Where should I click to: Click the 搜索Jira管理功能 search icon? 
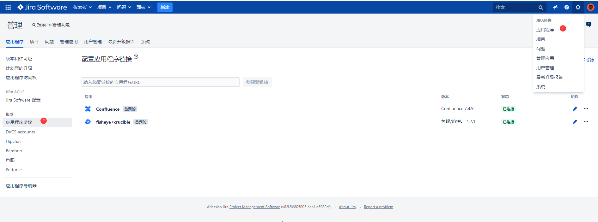(x=34, y=25)
